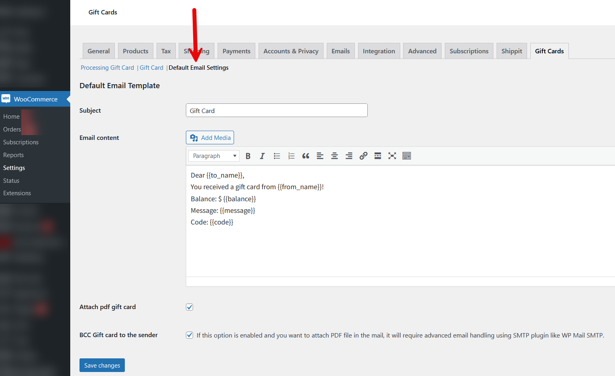The height and width of the screenshot is (376, 615).
Task: Open the Paragraph format dropdown
Action: pyautogui.click(x=214, y=156)
